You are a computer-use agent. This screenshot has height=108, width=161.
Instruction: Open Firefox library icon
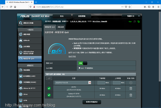click(145, 7)
